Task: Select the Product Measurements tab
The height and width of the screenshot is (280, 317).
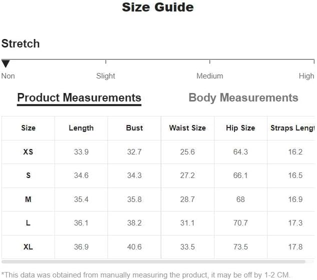Action: click(79, 97)
